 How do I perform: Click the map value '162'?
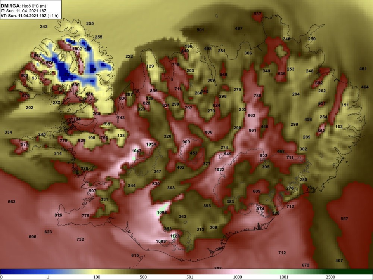coord(339,127)
